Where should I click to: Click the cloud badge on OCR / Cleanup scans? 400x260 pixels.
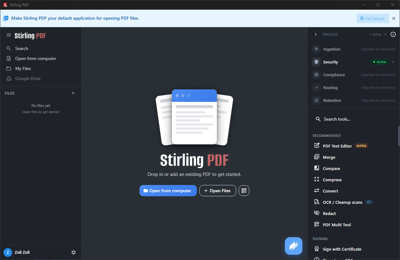369,202
